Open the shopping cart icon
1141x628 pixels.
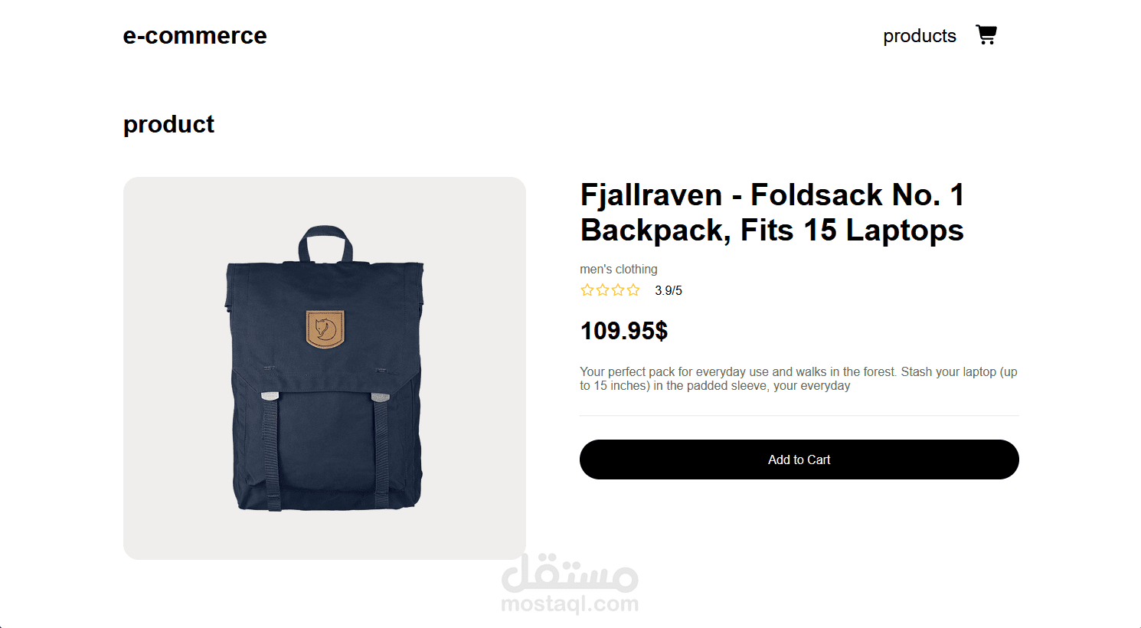[986, 34]
